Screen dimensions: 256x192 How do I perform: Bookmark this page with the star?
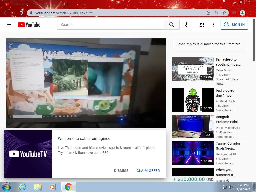coord(224,13)
